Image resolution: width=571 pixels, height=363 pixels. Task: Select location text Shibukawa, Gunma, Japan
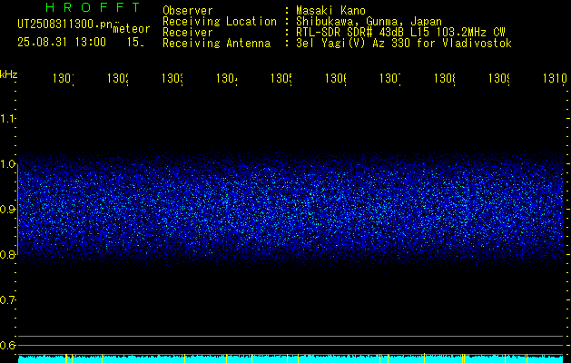tap(369, 22)
